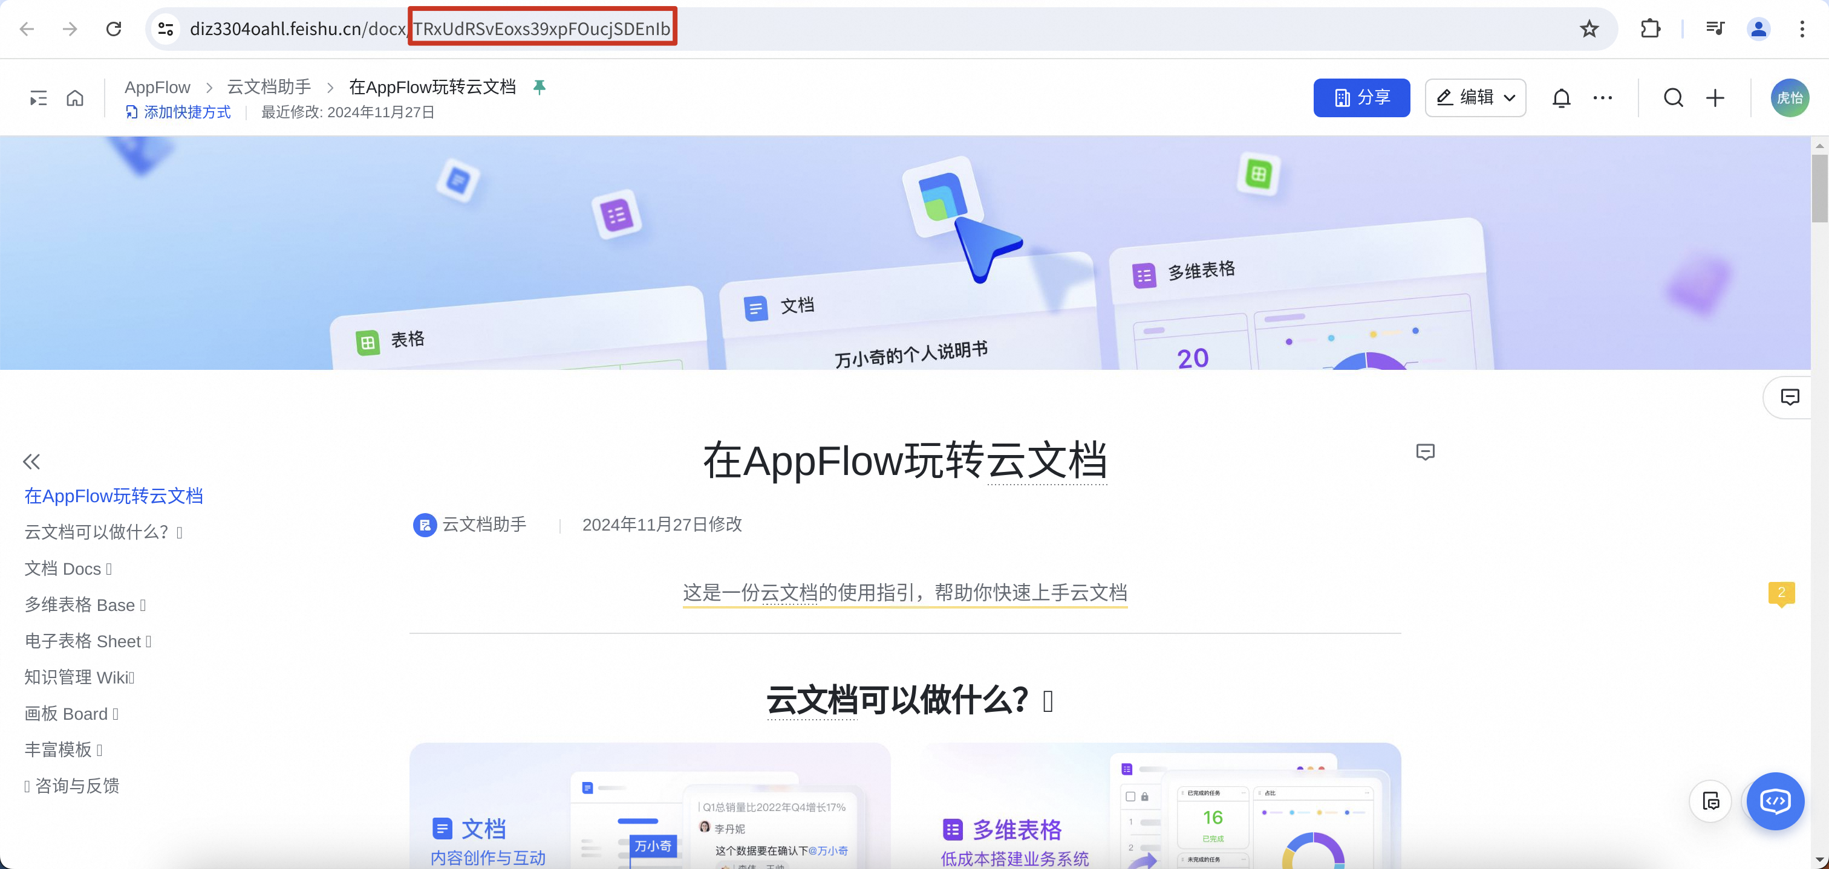Click the blue 云文档助手 author icon
Viewport: 1829px width, 869px height.
click(x=425, y=525)
